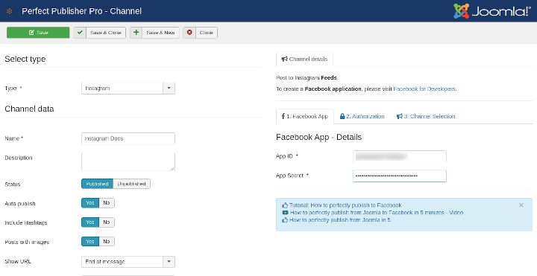Click Save & Close button
The image size is (537, 276).
[x=100, y=33]
